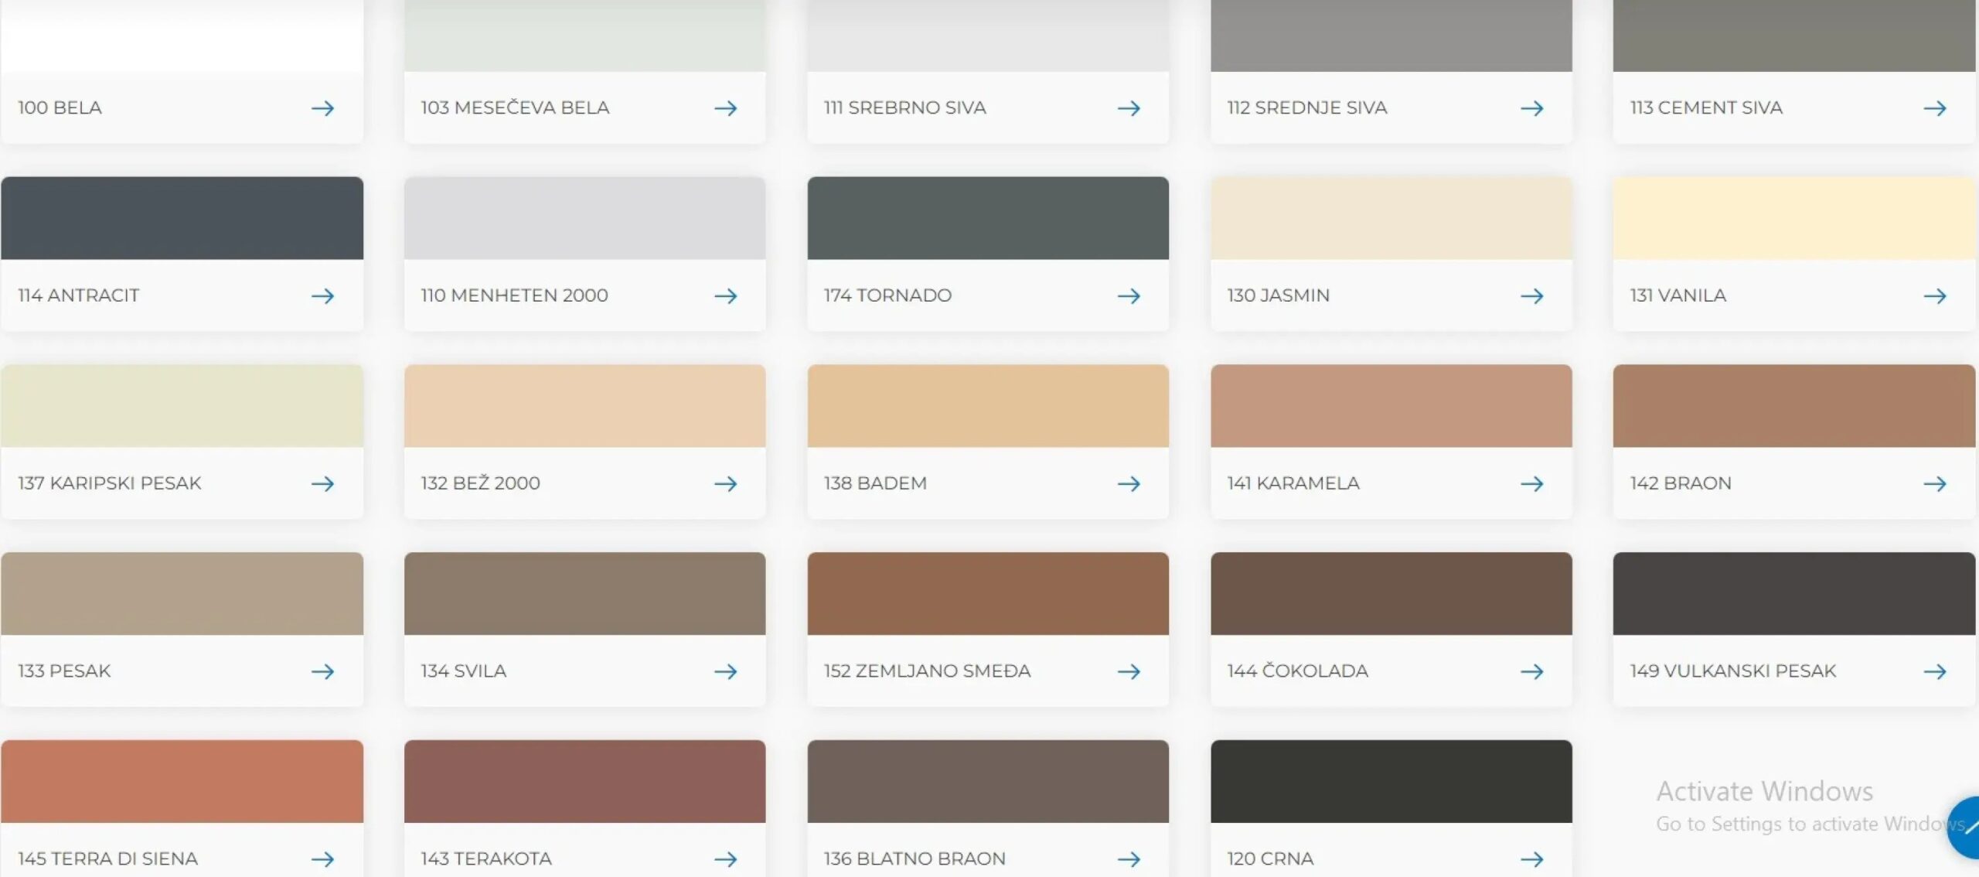Open arrow beside 144 ČOKOLADA
The width and height of the screenshot is (1979, 877).
[x=1532, y=672]
